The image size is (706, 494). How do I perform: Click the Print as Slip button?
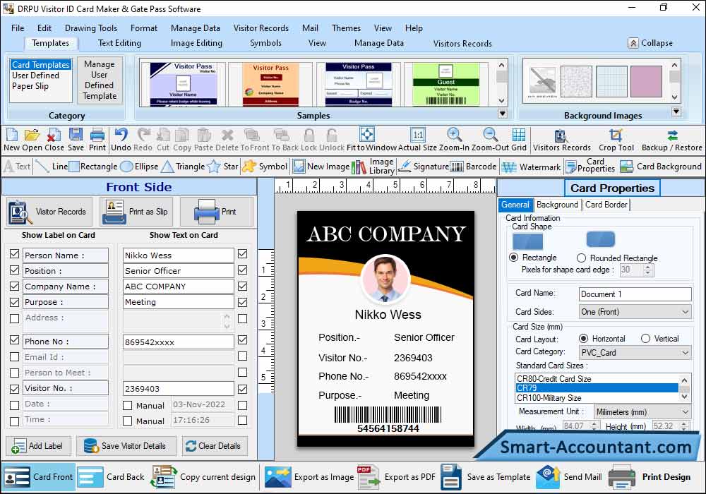[136, 212]
